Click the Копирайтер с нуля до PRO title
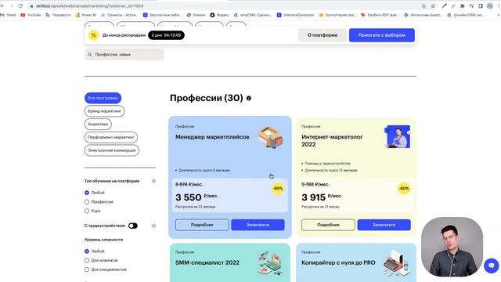 pyautogui.click(x=338, y=262)
